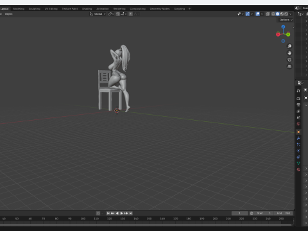Select Rendered viewport shading
This screenshot has height=231, width=308.
coord(286,14)
